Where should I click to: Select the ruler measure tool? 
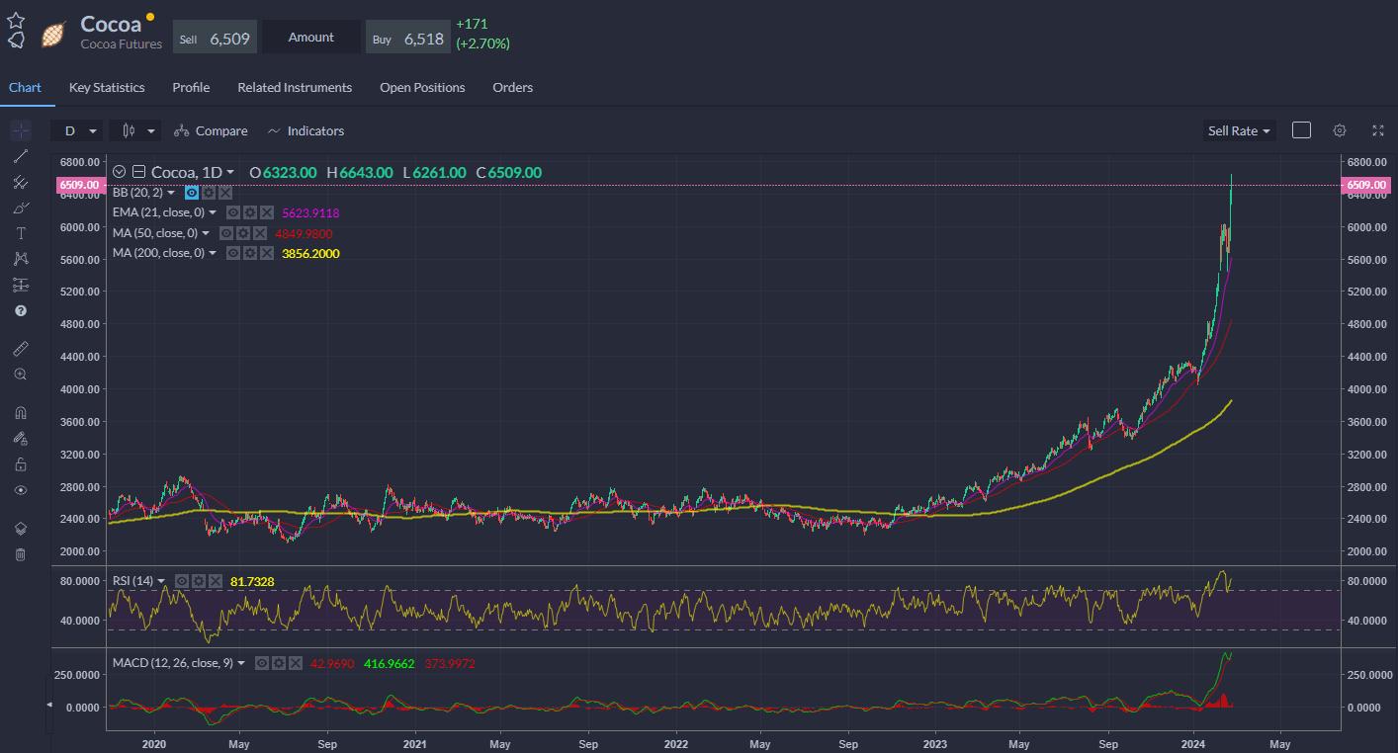pos(21,349)
